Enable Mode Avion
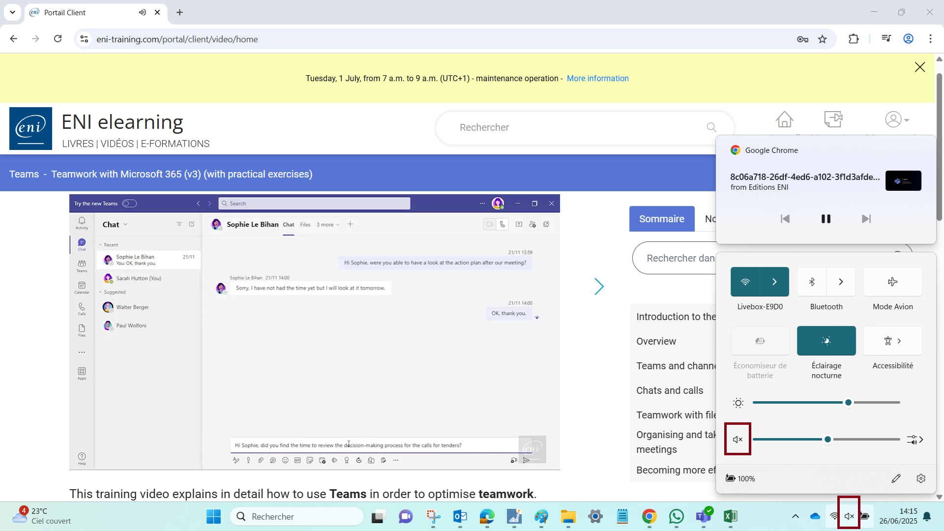The image size is (944, 531). pyautogui.click(x=892, y=282)
